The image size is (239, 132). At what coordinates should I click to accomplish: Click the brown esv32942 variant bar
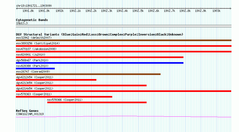click(x=124, y=40)
